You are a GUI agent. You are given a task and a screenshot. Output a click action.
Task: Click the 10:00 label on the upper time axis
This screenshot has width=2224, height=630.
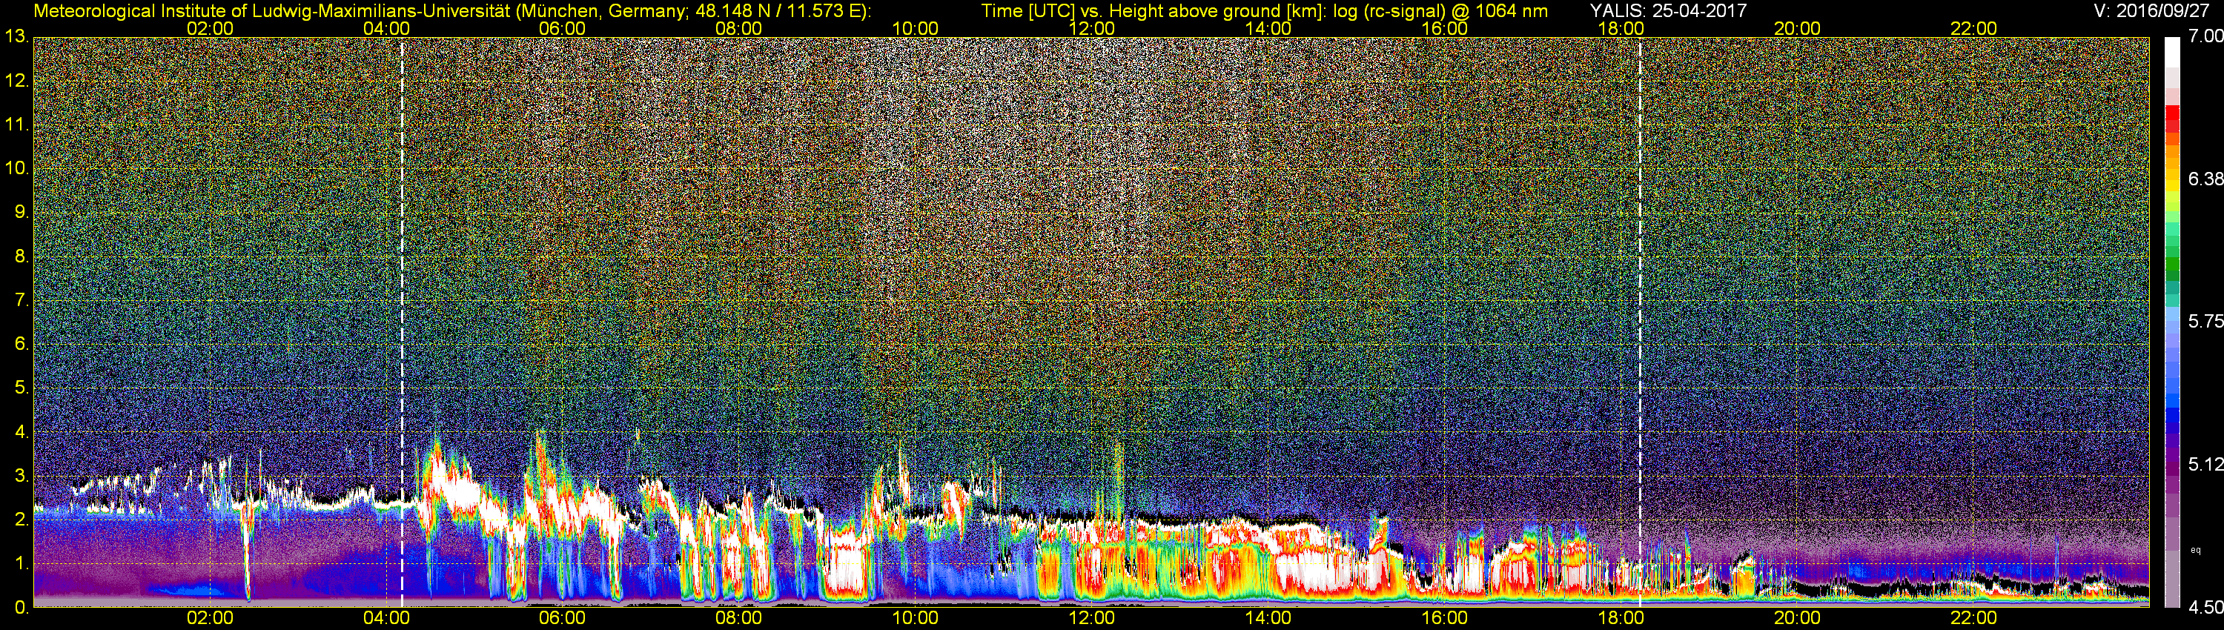tap(915, 28)
